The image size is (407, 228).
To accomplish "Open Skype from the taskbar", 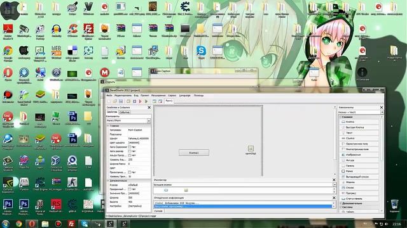I will [85, 224].
